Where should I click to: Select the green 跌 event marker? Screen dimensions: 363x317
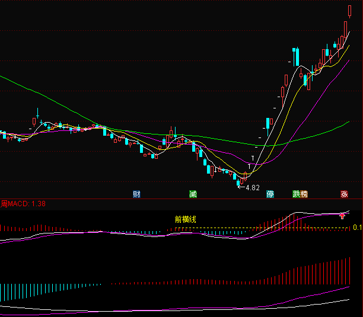click(x=297, y=194)
